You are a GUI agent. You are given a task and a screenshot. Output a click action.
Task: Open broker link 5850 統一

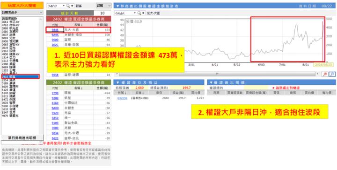[x=55, y=118]
